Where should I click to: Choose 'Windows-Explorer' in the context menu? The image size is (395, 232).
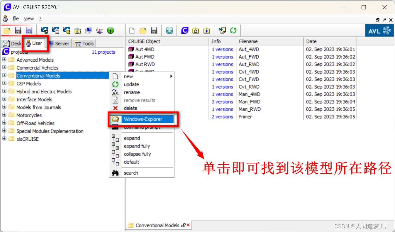pyautogui.click(x=142, y=119)
